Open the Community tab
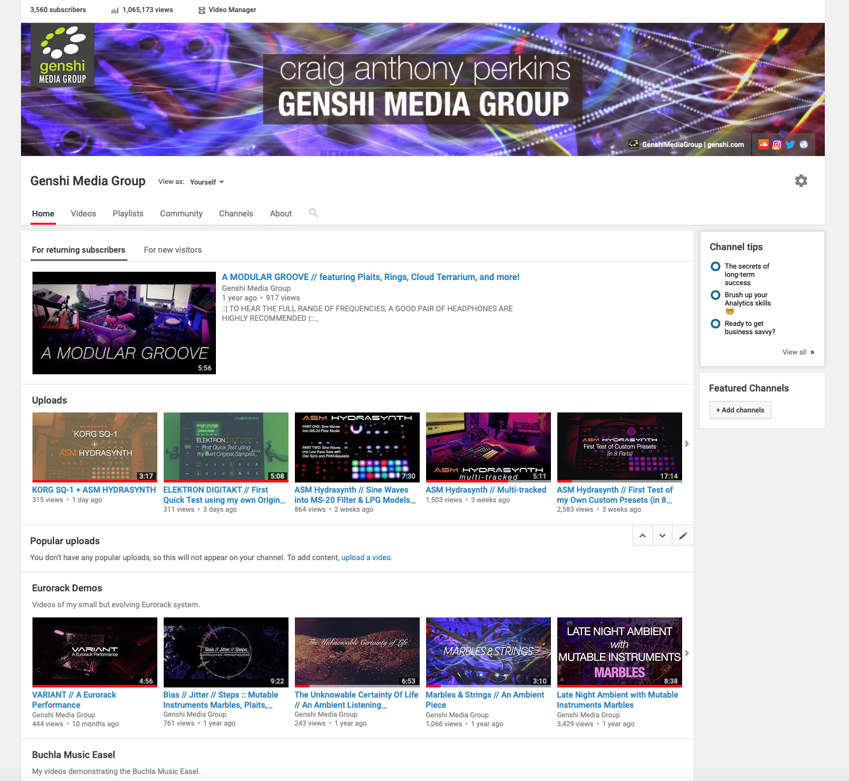The height and width of the screenshot is (781, 849). coord(182,214)
